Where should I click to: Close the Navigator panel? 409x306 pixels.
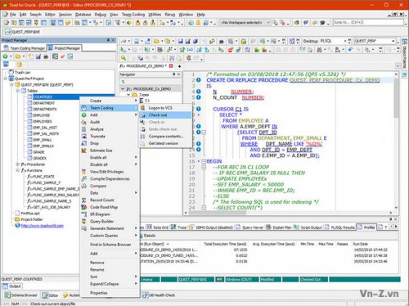coord(178,74)
